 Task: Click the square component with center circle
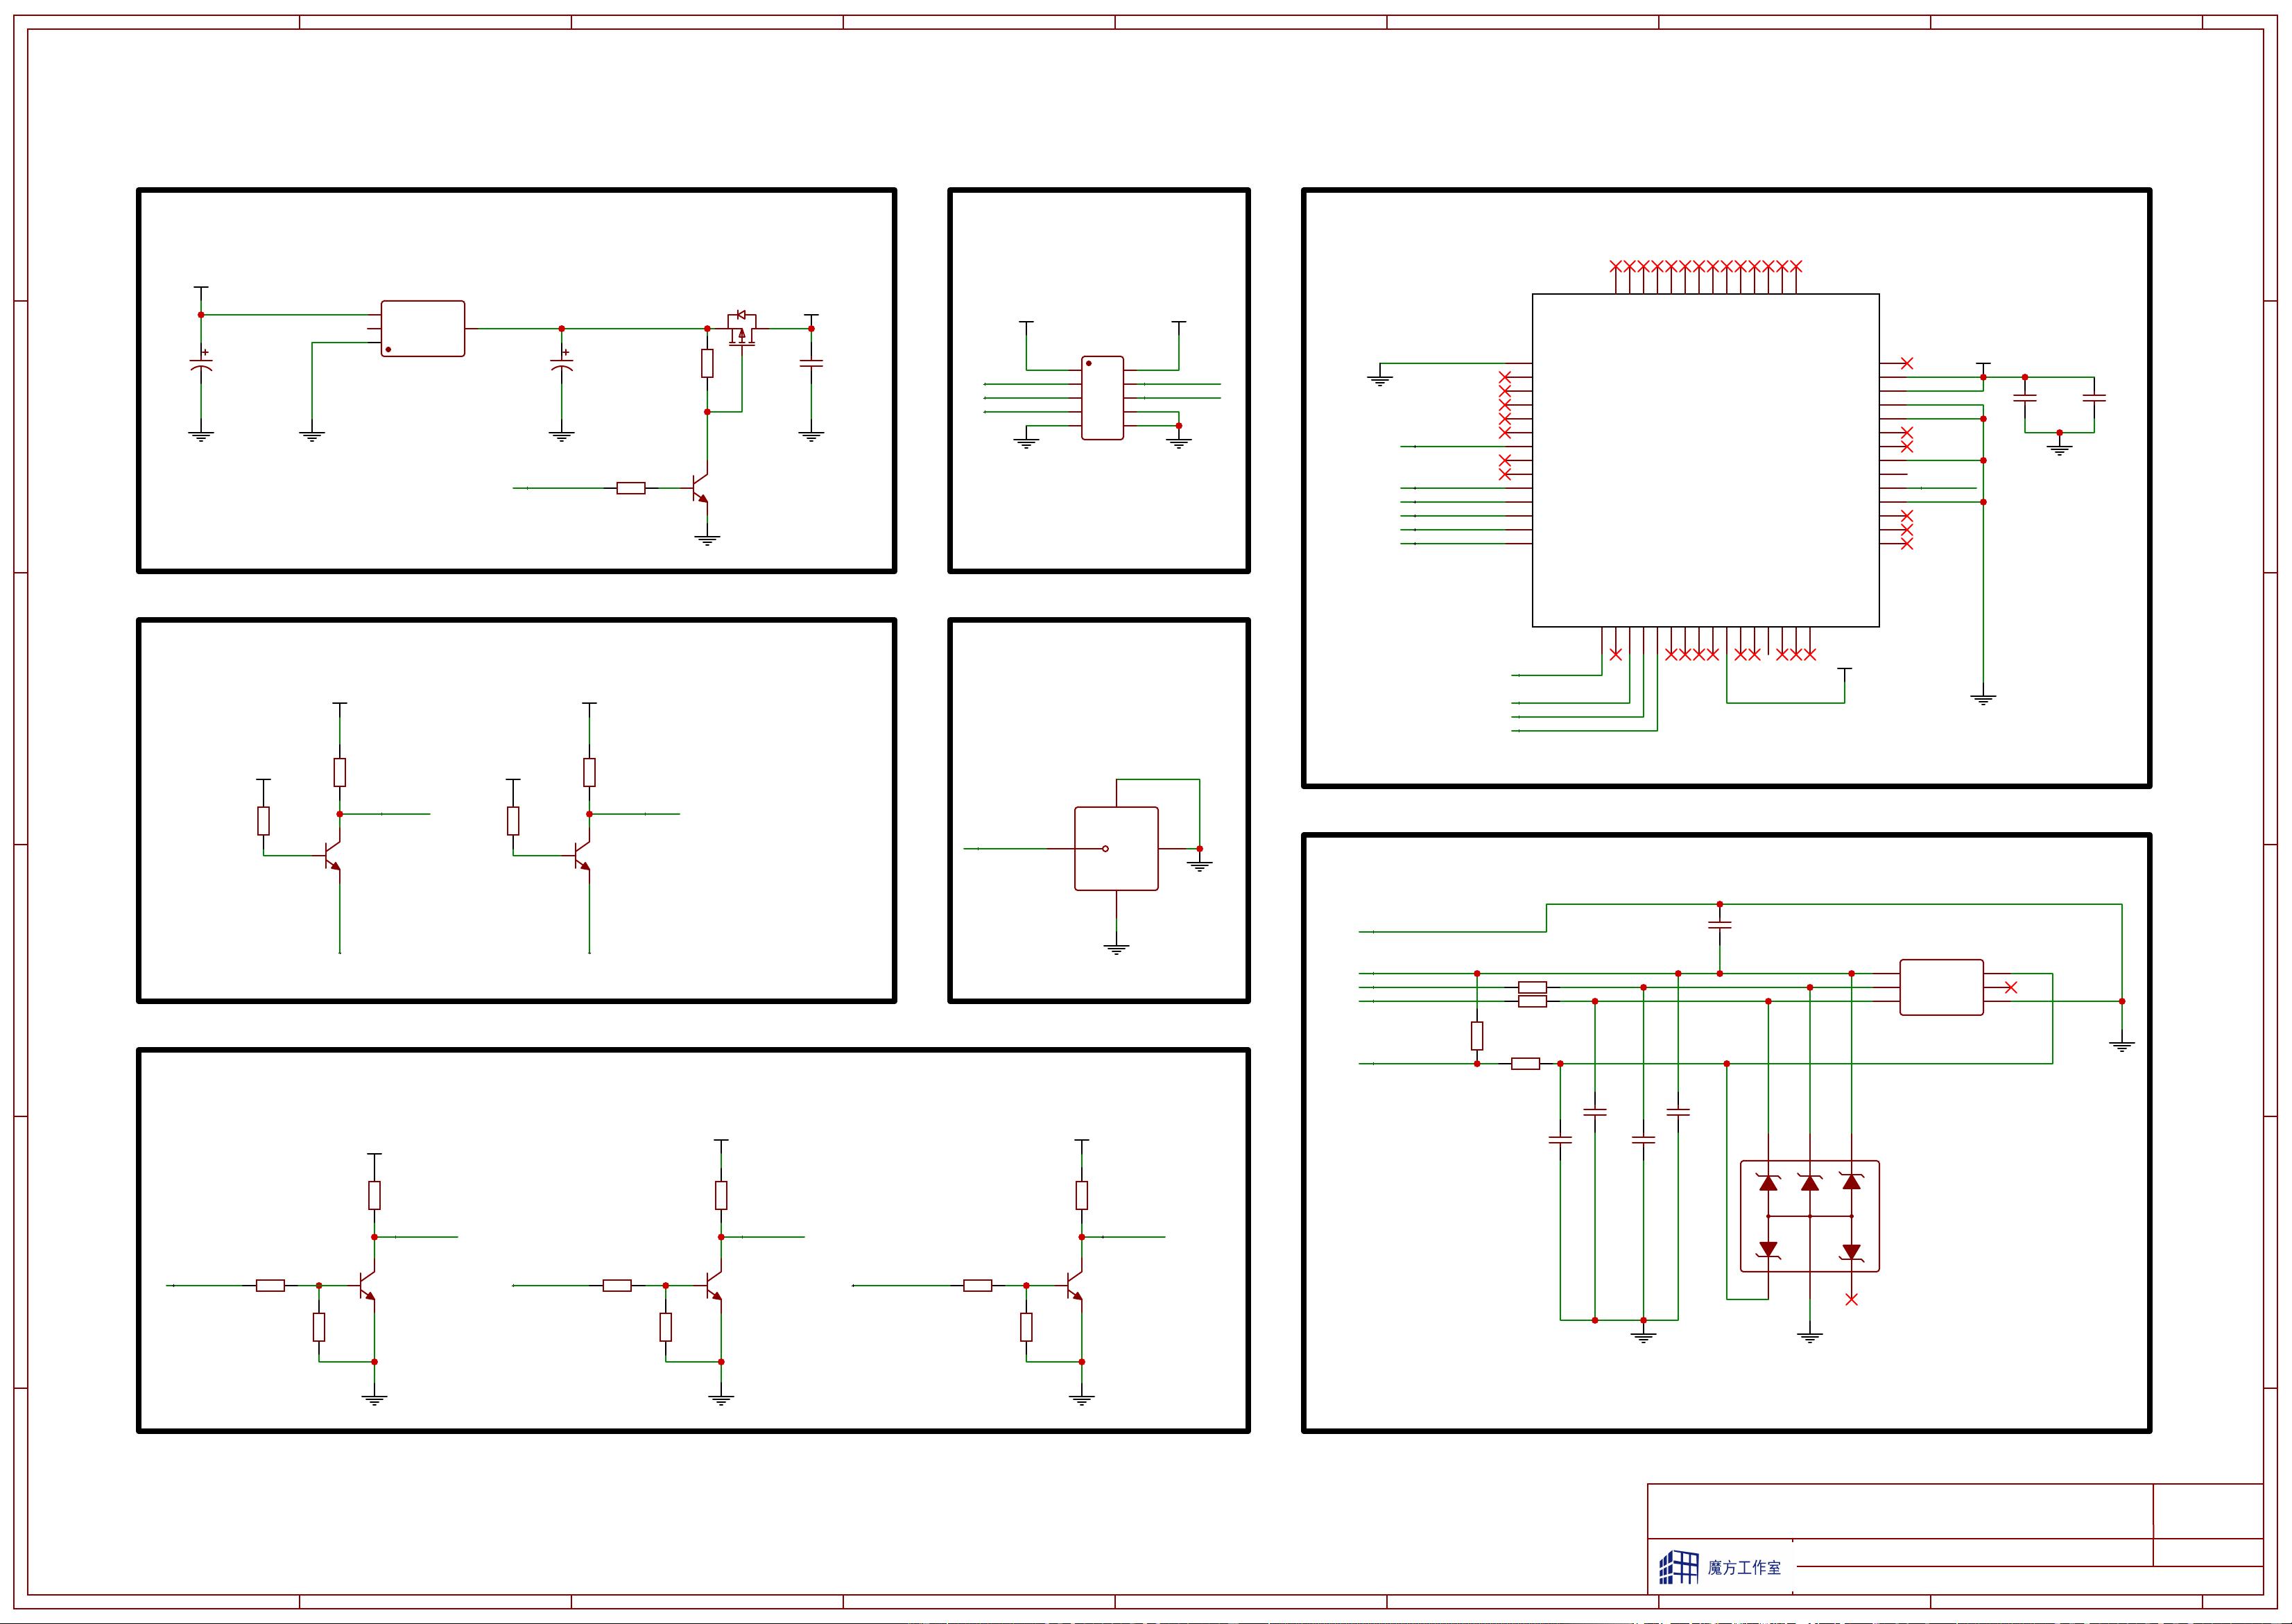[x=1116, y=848]
